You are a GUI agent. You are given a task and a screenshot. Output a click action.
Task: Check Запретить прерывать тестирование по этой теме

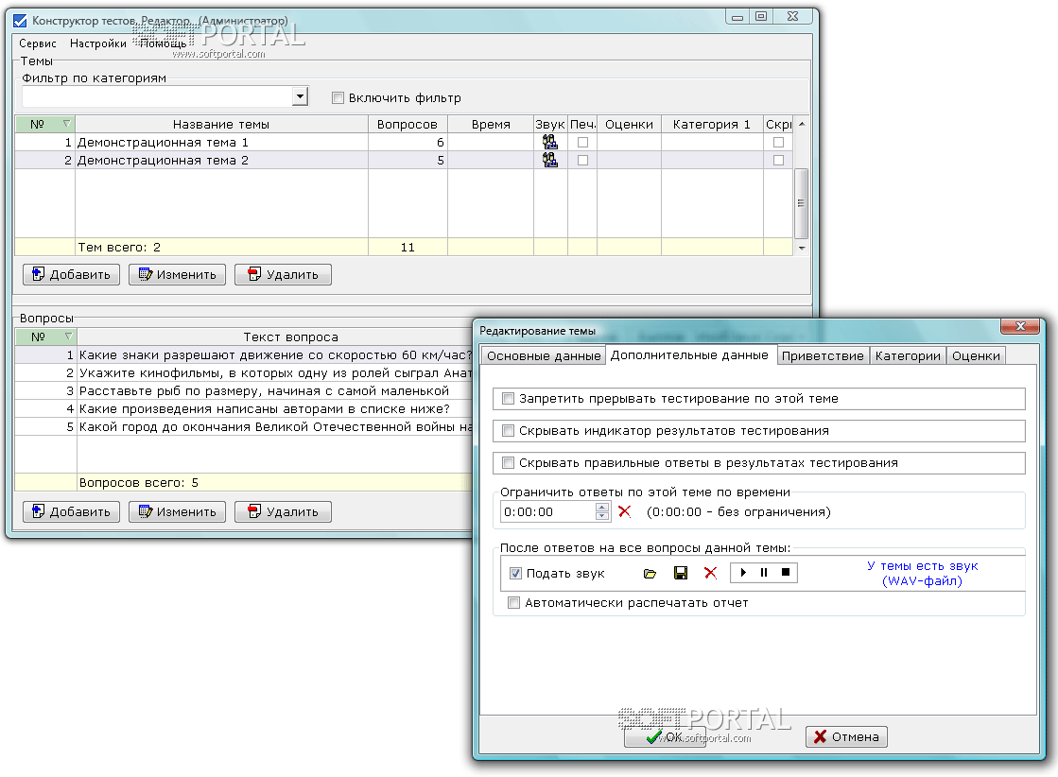pos(508,399)
